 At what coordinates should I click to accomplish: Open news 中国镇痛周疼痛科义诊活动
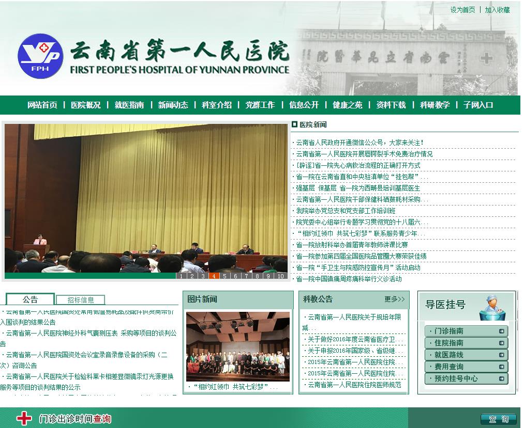point(349,279)
